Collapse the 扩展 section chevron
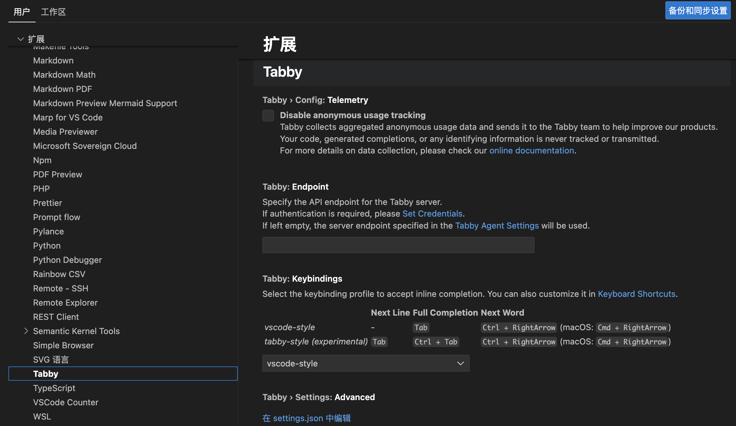 click(x=21, y=39)
